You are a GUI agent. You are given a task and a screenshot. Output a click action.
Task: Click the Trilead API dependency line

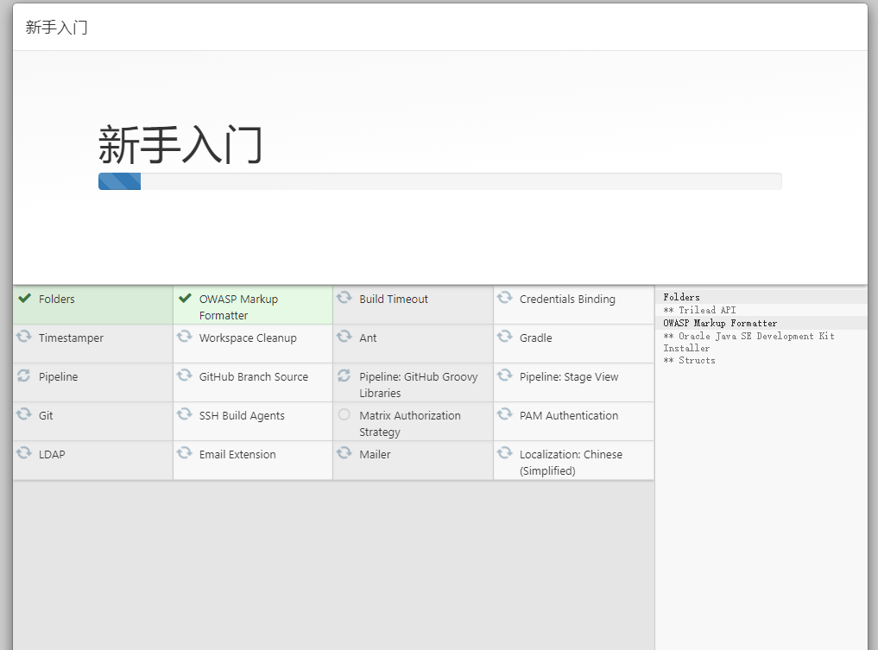pyautogui.click(x=699, y=310)
